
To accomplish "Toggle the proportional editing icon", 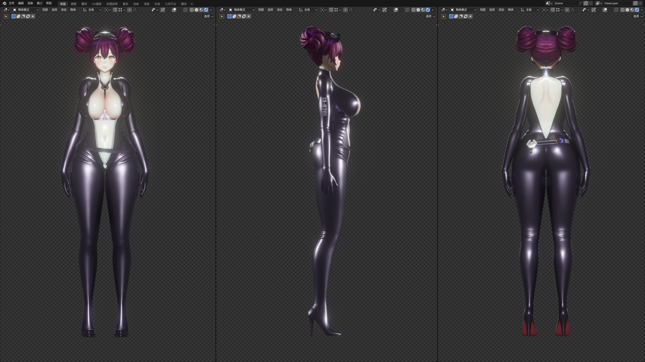I will coord(129,9).
